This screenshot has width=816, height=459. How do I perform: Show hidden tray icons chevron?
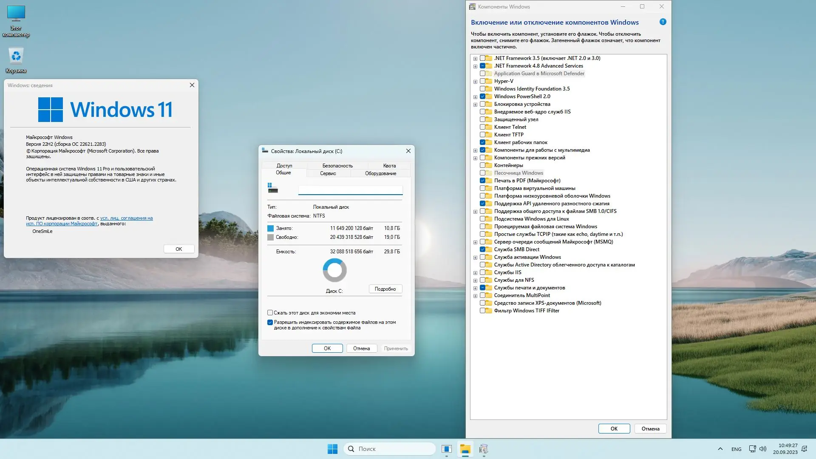click(720, 449)
